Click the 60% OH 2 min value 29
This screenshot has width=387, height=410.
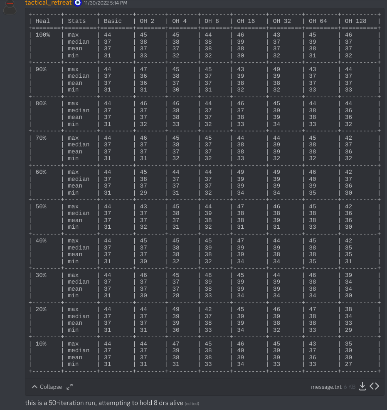[143, 193]
